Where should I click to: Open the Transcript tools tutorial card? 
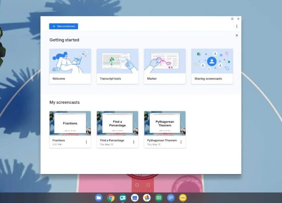(x=117, y=66)
